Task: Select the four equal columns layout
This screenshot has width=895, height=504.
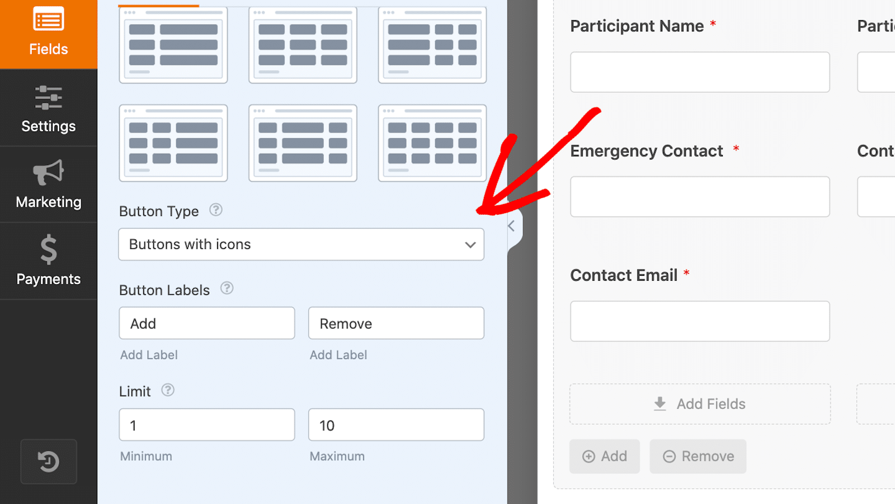Action: tap(432, 143)
